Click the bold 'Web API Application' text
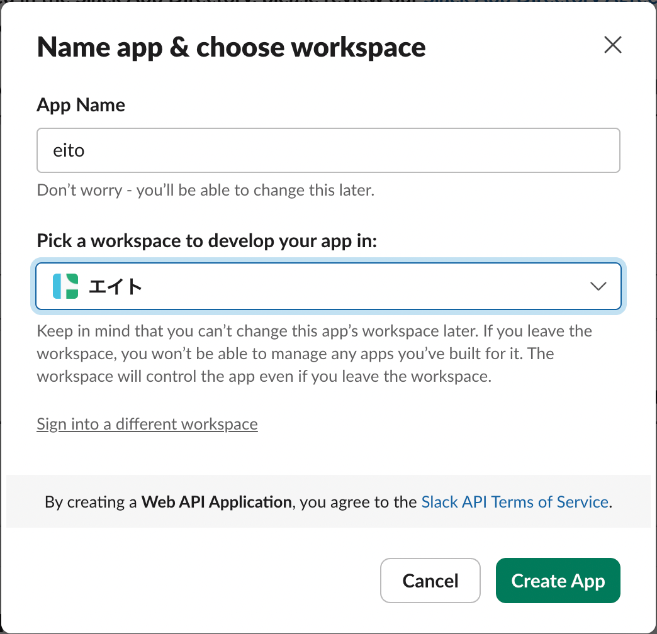The height and width of the screenshot is (634, 657). pos(216,502)
